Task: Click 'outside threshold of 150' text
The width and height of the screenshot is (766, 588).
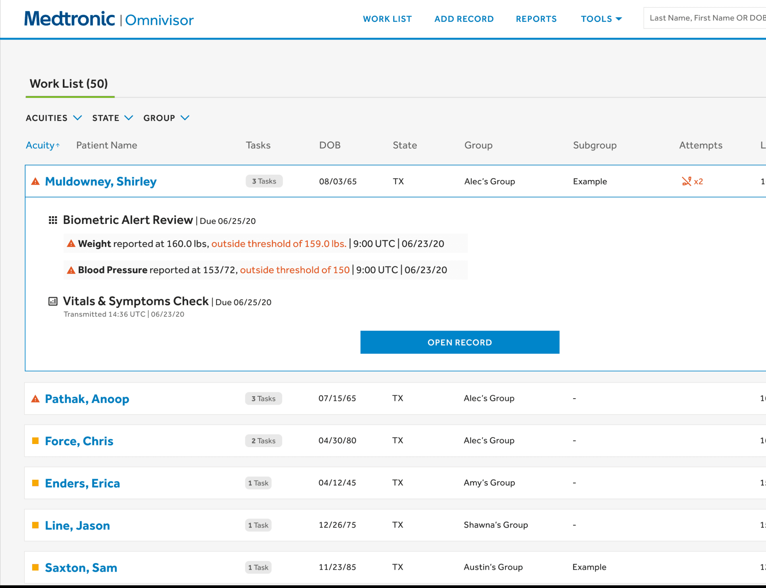Action: pos(295,270)
